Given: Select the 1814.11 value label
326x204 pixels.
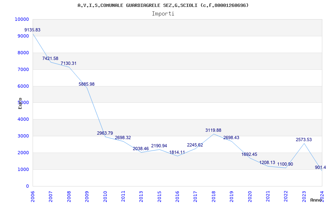Looking at the screenshot, I should point(177,152).
